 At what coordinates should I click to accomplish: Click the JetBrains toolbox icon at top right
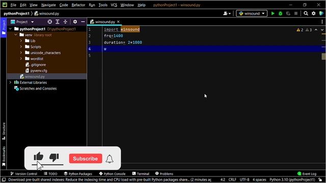[x=321, y=14]
